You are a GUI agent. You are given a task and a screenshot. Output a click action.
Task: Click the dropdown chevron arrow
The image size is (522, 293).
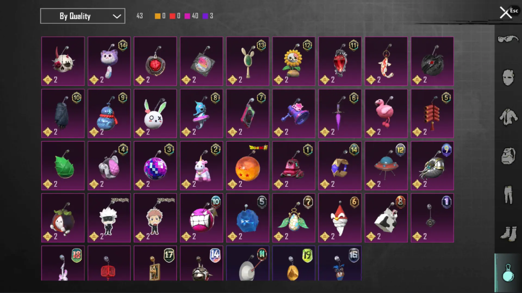pyautogui.click(x=117, y=16)
